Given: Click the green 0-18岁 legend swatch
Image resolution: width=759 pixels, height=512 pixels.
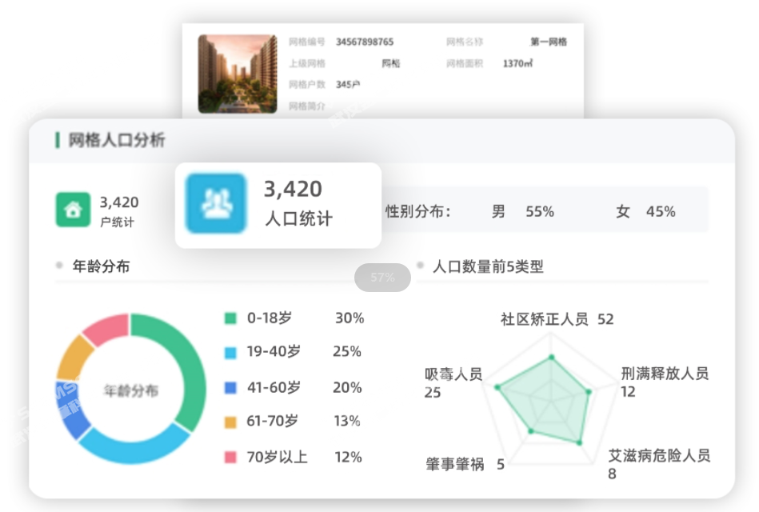Looking at the screenshot, I should pos(230,318).
